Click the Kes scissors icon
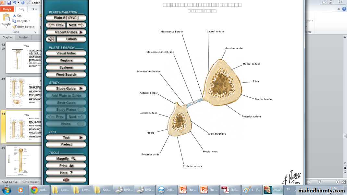The width and height of the screenshot is (347, 195). (15, 16)
